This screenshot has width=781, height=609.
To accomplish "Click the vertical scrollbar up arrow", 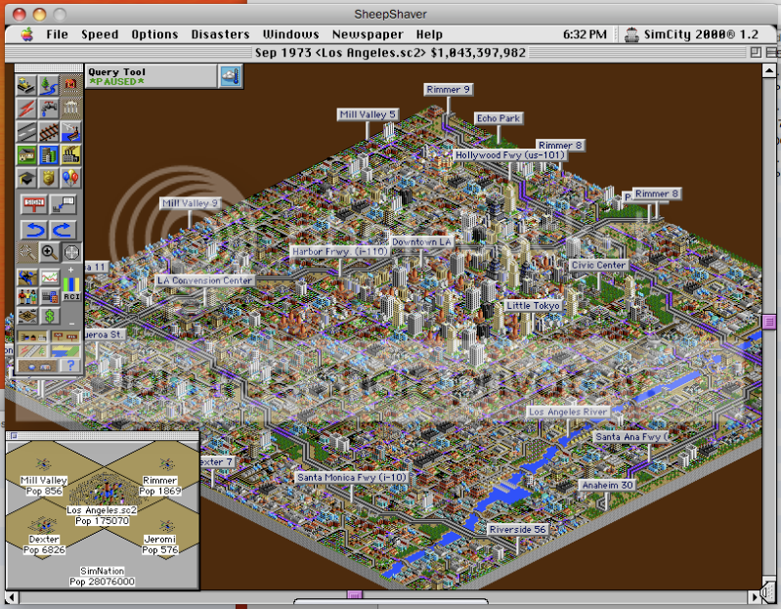I will (x=768, y=70).
